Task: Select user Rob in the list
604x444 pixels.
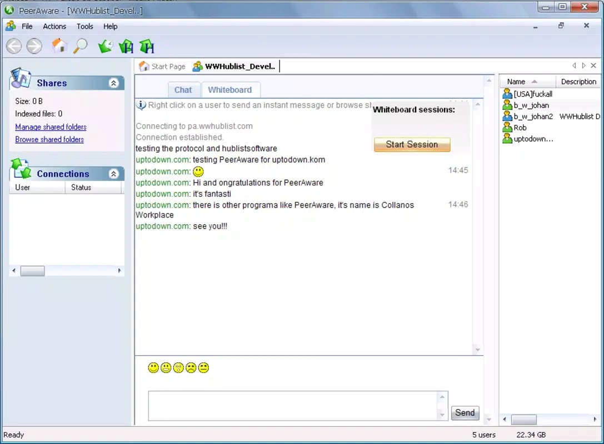Action: 520,127
